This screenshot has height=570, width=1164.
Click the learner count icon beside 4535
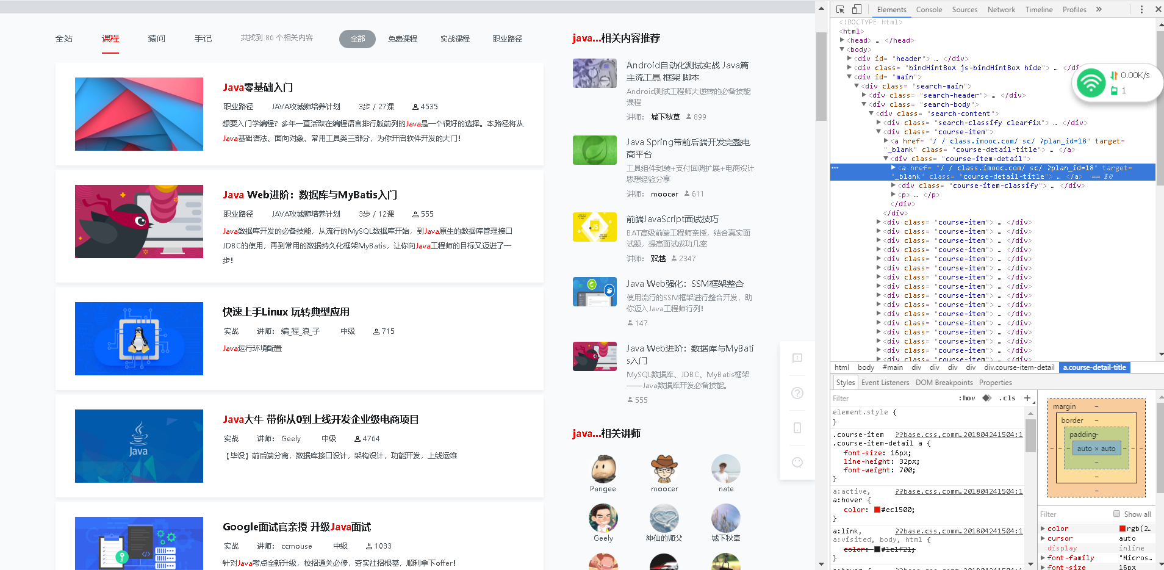(x=415, y=107)
